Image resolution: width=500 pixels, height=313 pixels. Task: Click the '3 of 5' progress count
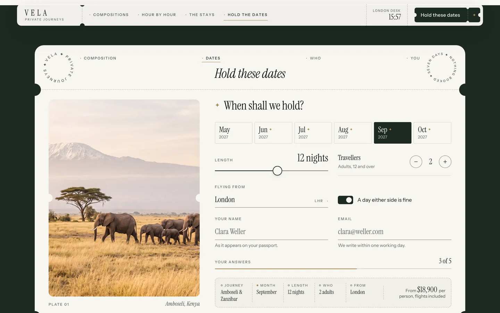pyautogui.click(x=445, y=261)
